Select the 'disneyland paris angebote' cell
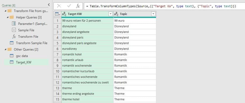This screenshot has width=245, height=103. [x=87, y=43]
